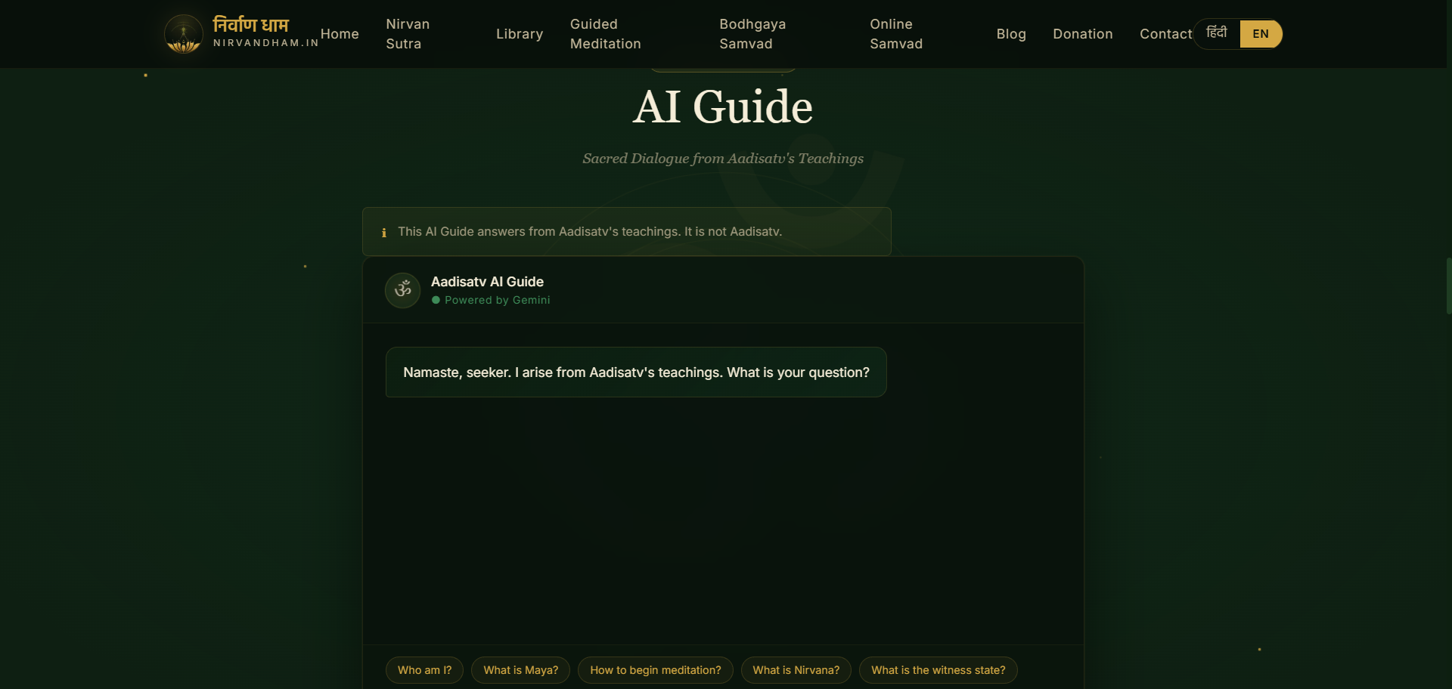The image size is (1452, 689).
Task: Click the info icon in the disclaimer banner
Action: pos(384,233)
